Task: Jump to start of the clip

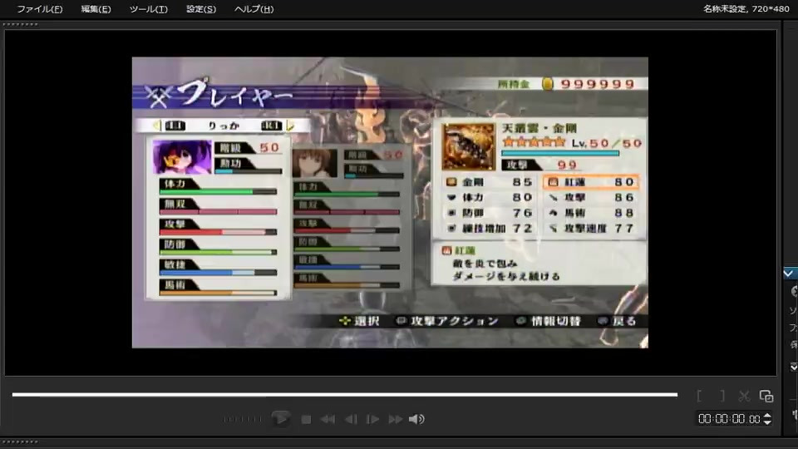Action: (328, 419)
